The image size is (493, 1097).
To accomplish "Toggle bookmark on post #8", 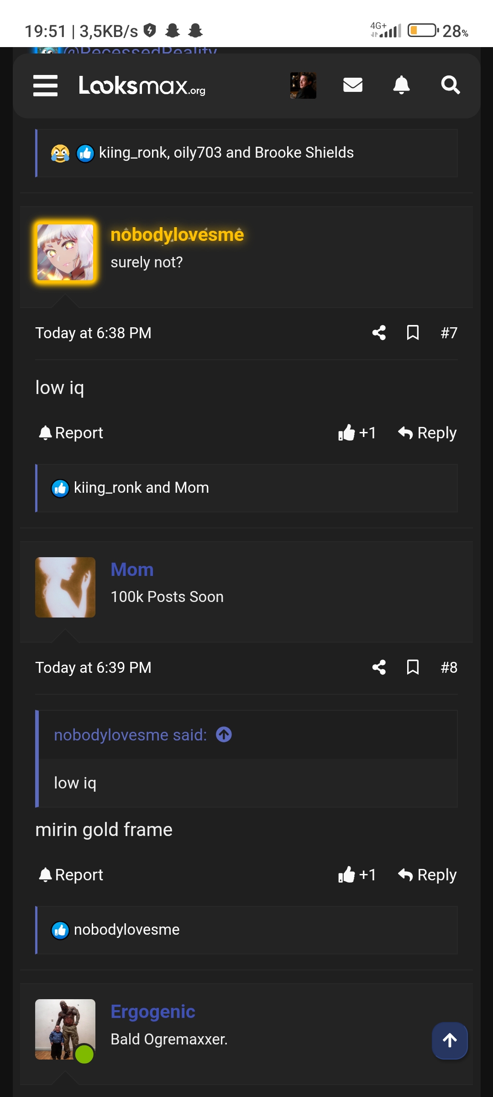I will click(413, 667).
